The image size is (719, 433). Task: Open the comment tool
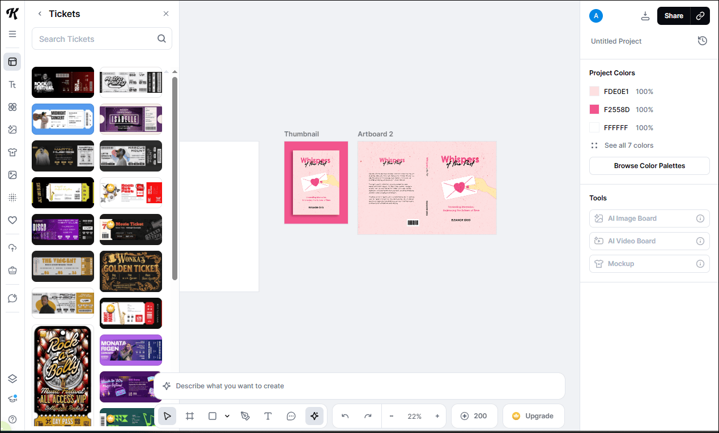[x=291, y=416]
